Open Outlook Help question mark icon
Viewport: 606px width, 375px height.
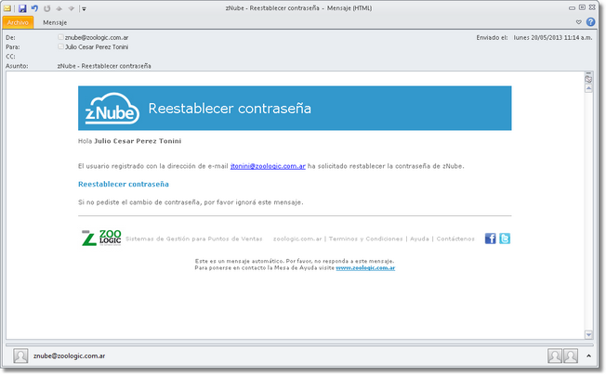pos(591,21)
